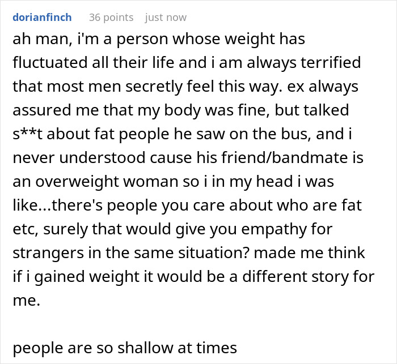Viewport: 397px width, 364px height.
Task: Click the "36 points" score label
Action: 111,18
